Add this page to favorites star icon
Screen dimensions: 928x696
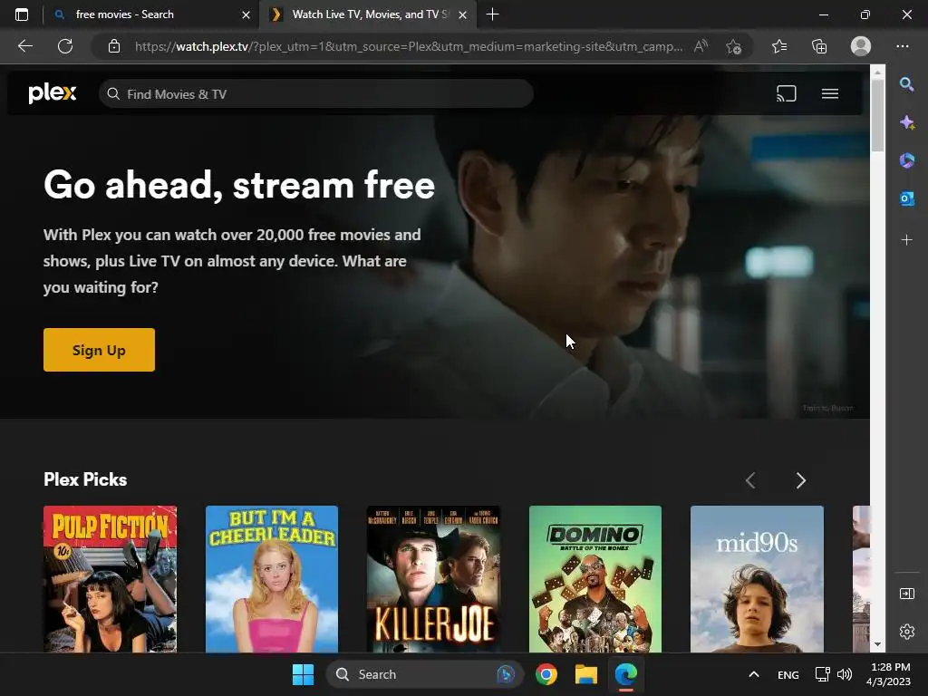[x=733, y=46]
